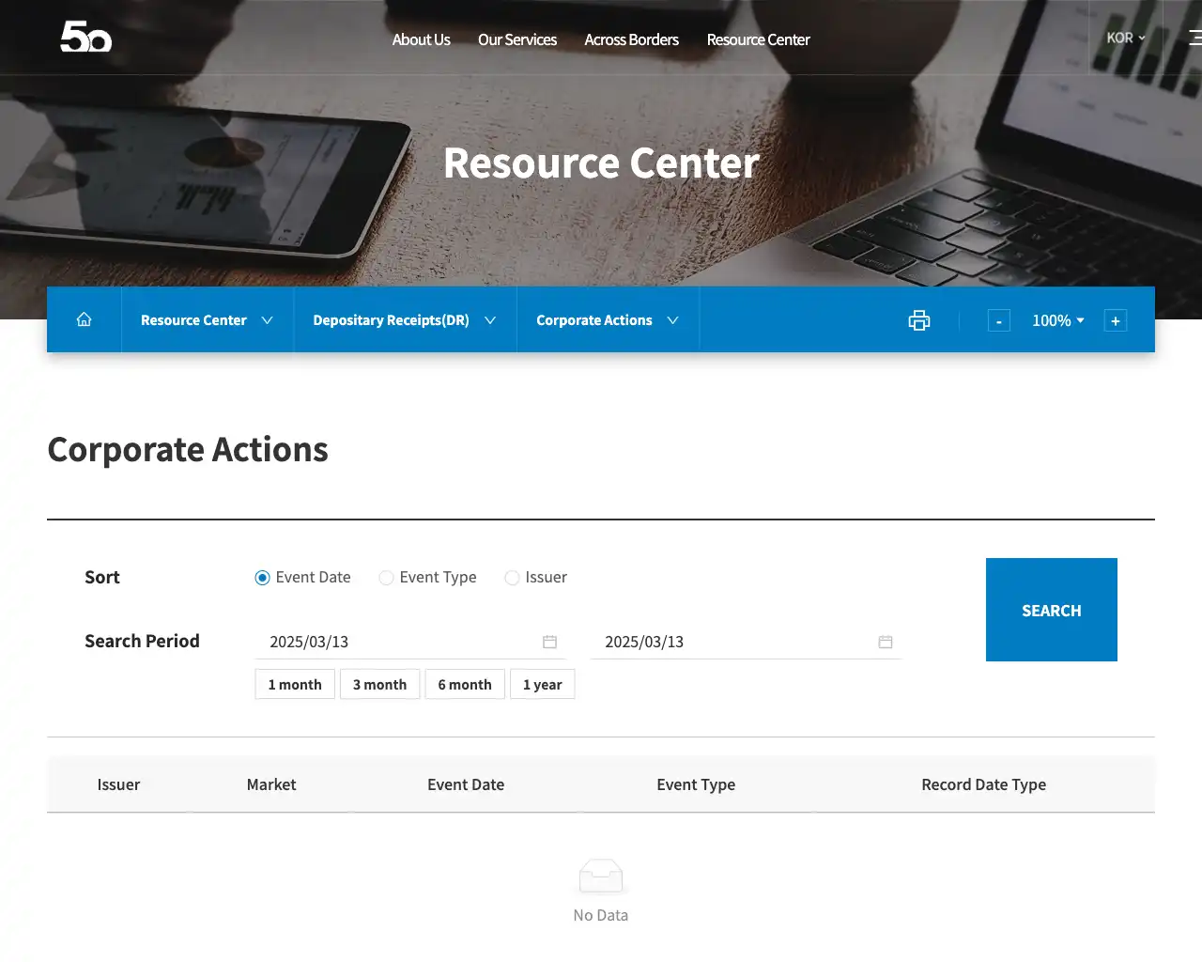
Task: Open the 100% zoom level selector
Action: click(1057, 320)
